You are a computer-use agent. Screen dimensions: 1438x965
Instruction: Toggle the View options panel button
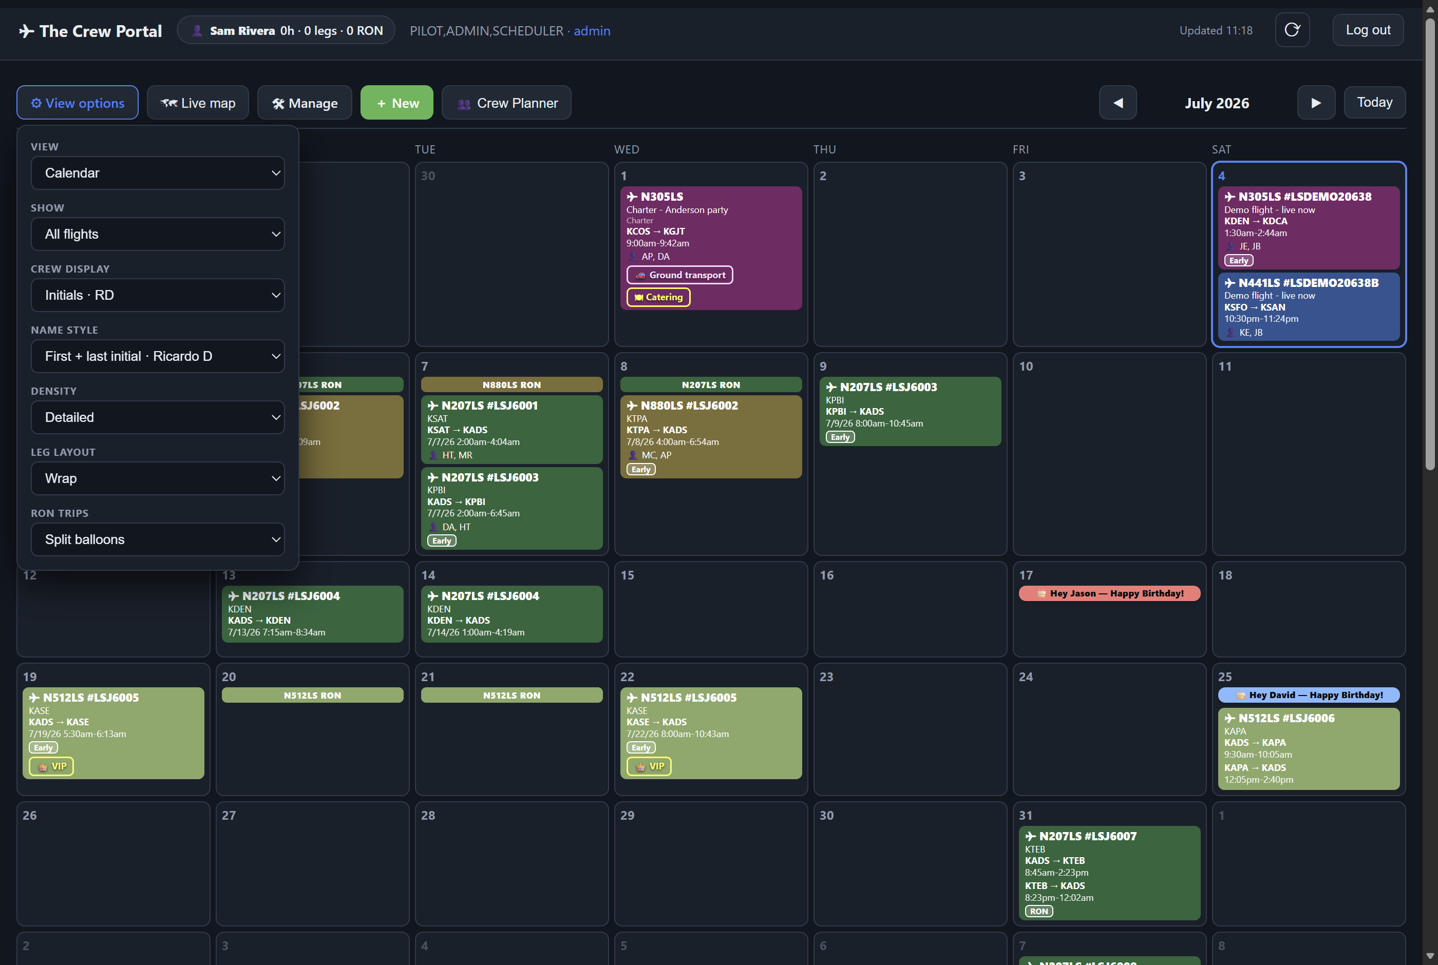[x=78, y=103]
